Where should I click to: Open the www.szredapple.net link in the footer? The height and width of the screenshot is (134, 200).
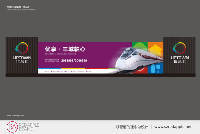173,127
